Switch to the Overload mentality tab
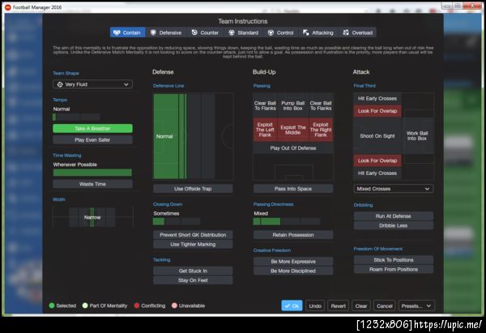The height and width of the screenshot is (333, 486). (358, 32)
